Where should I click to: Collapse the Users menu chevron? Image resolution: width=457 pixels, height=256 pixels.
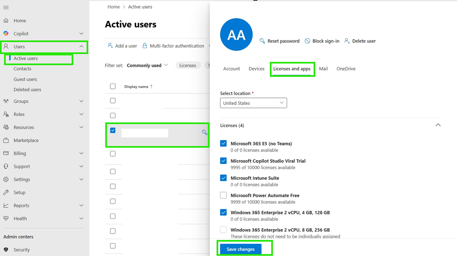(x=81, y=46)
